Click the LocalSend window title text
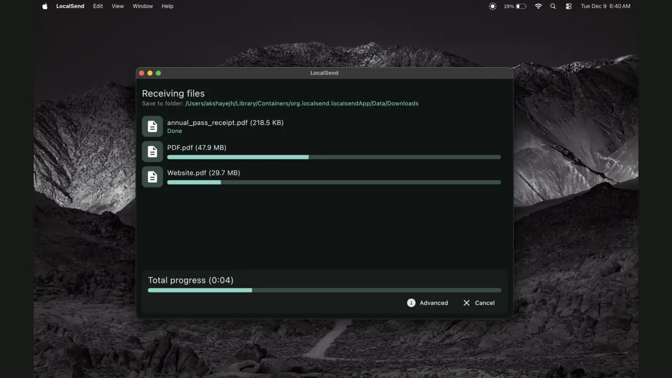 click(324, 73)
